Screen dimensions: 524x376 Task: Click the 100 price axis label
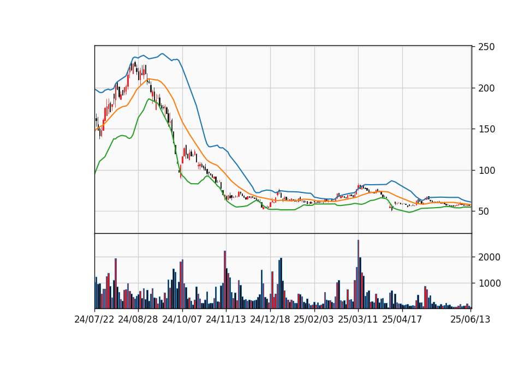486,171
